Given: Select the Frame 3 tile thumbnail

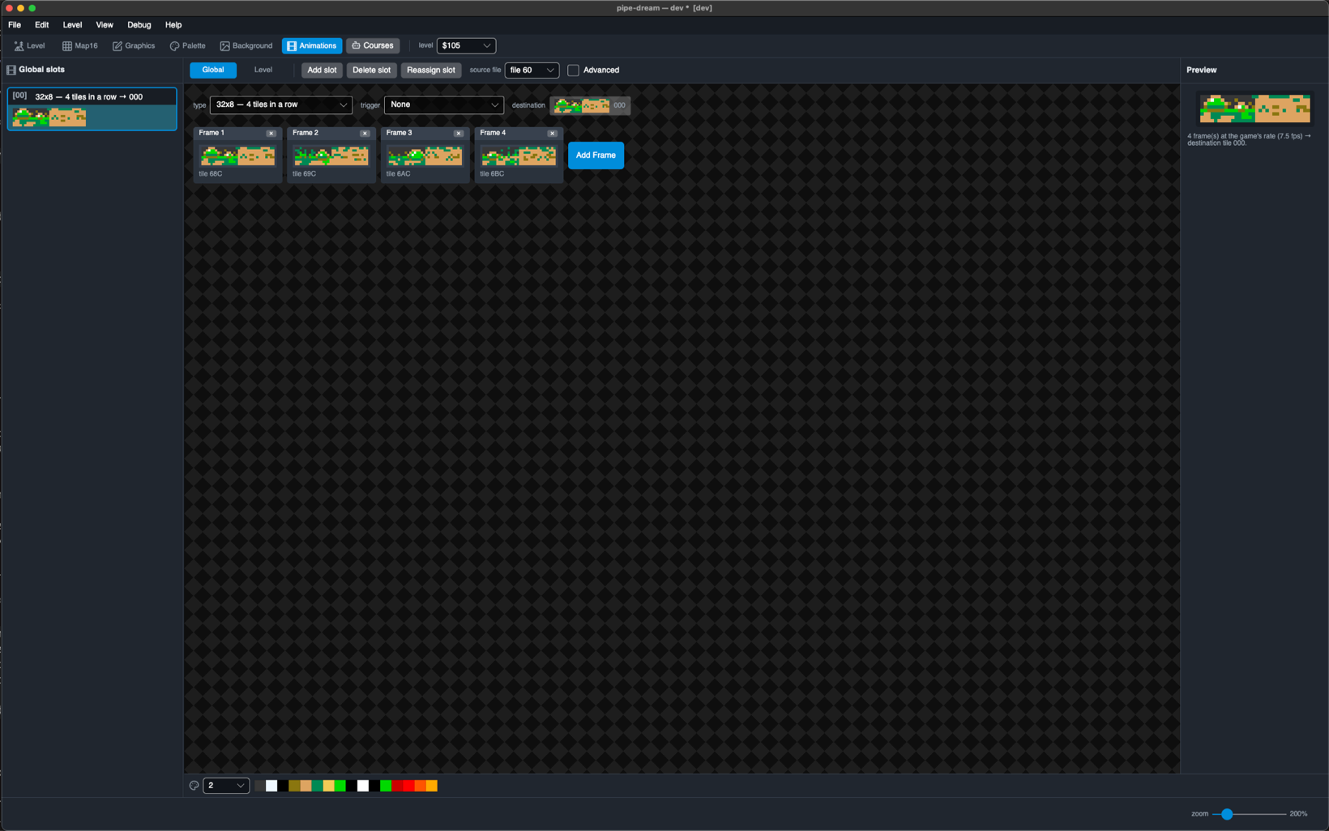Looking at the screenshot, I should pyautogui.click(x=425, y=156).
